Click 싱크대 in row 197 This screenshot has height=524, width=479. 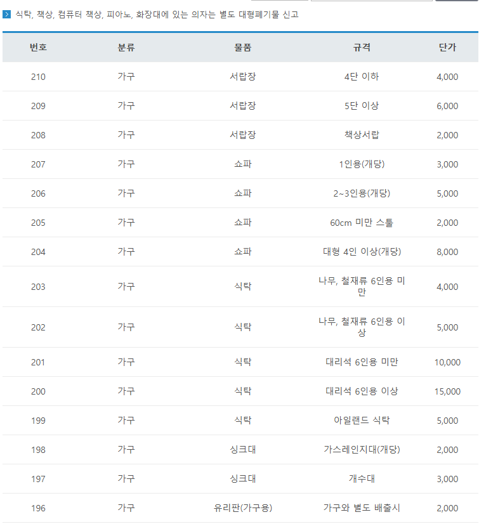coord(243,479)
